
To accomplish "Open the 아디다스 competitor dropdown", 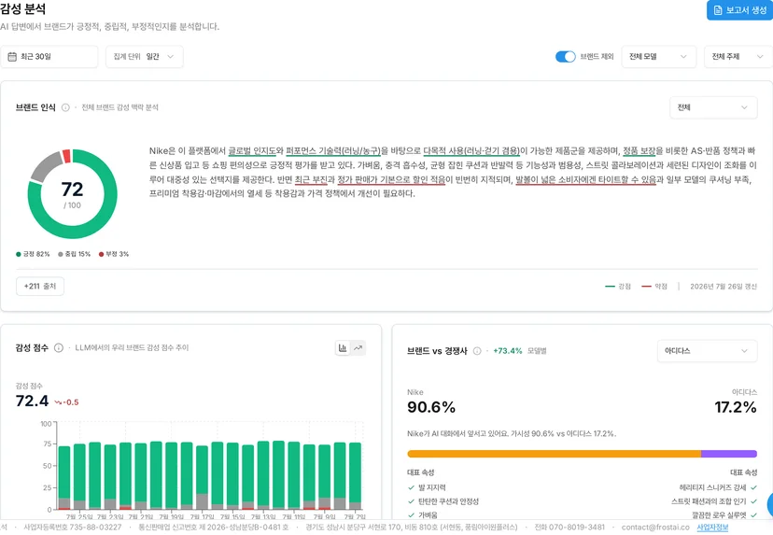I will (x=707, y=351).
